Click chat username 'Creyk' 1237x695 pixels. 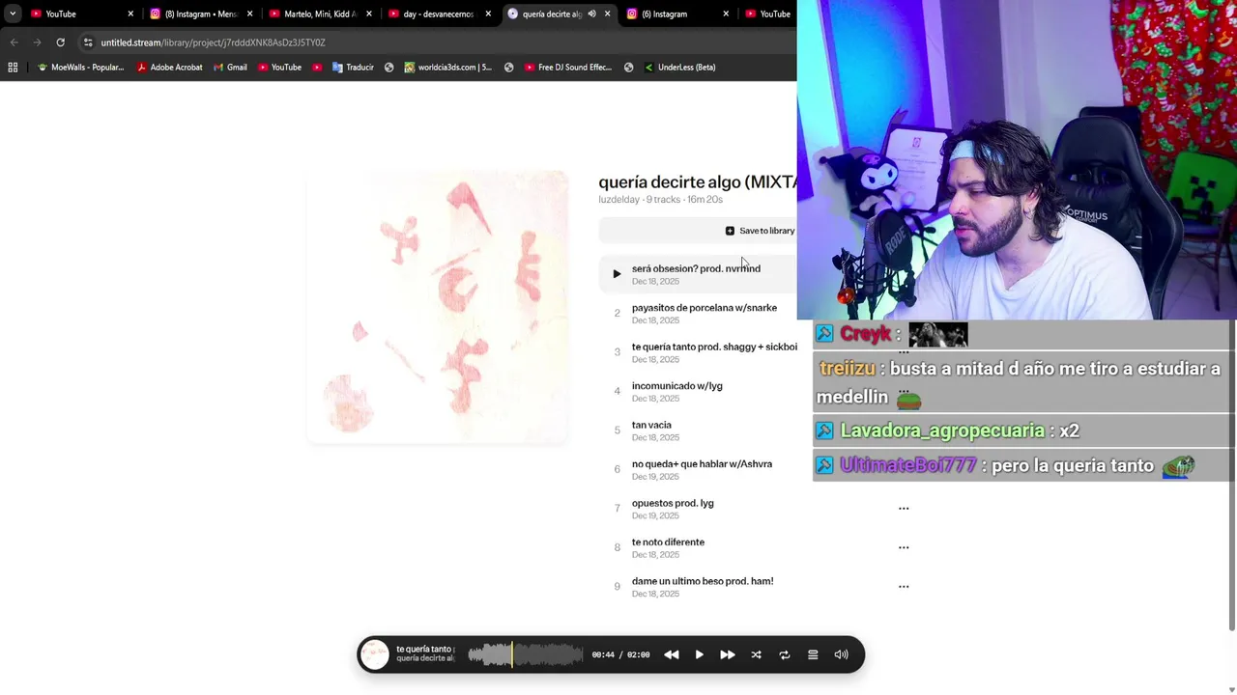coord(865,334)
